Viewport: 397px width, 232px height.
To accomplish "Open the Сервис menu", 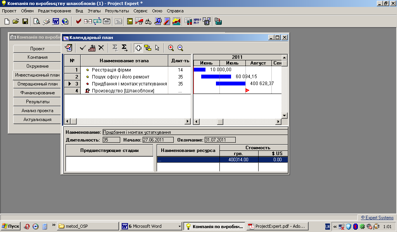I will 140,11.
